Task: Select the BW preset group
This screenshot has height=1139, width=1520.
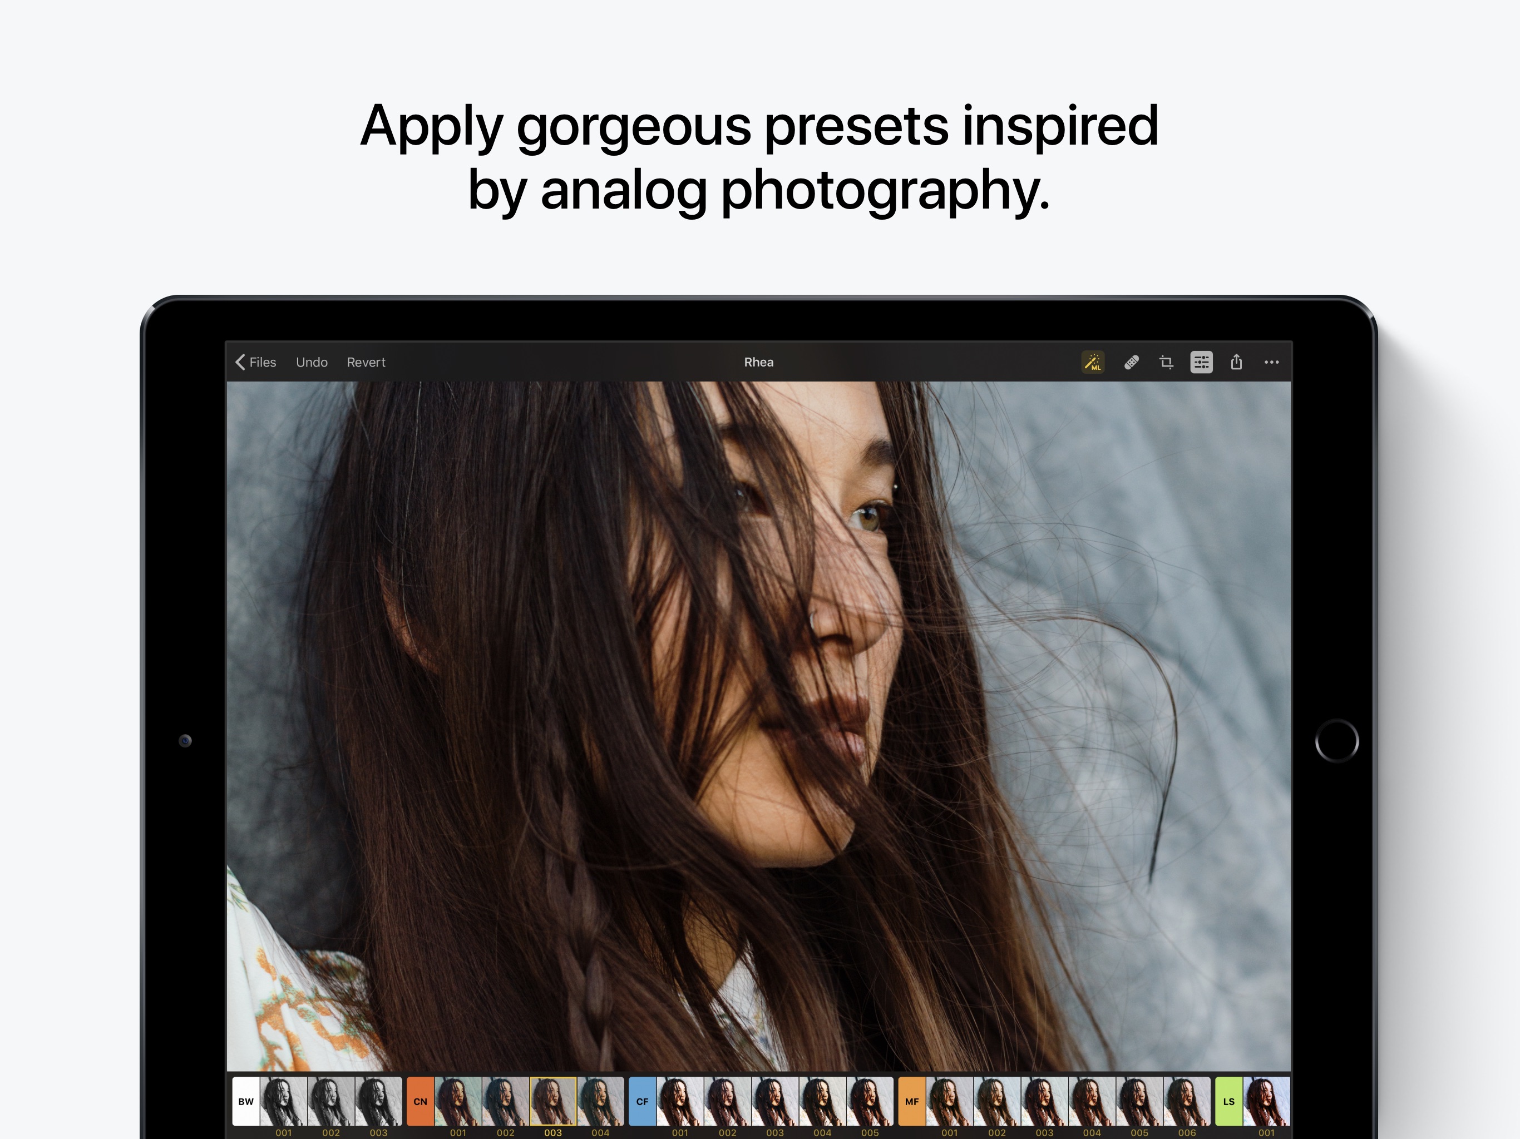Action: pos(246,1101)
